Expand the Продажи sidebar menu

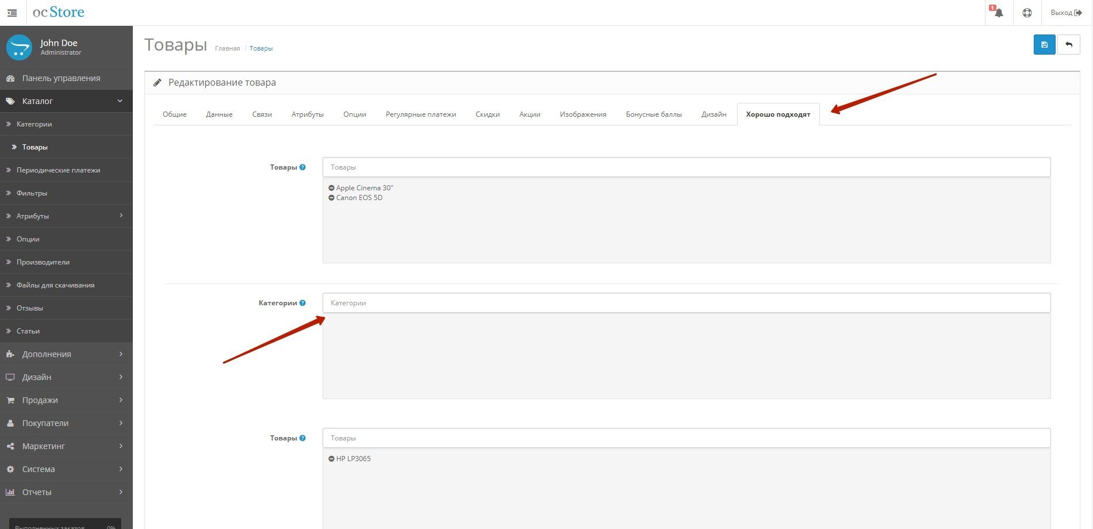click(66, 400)
